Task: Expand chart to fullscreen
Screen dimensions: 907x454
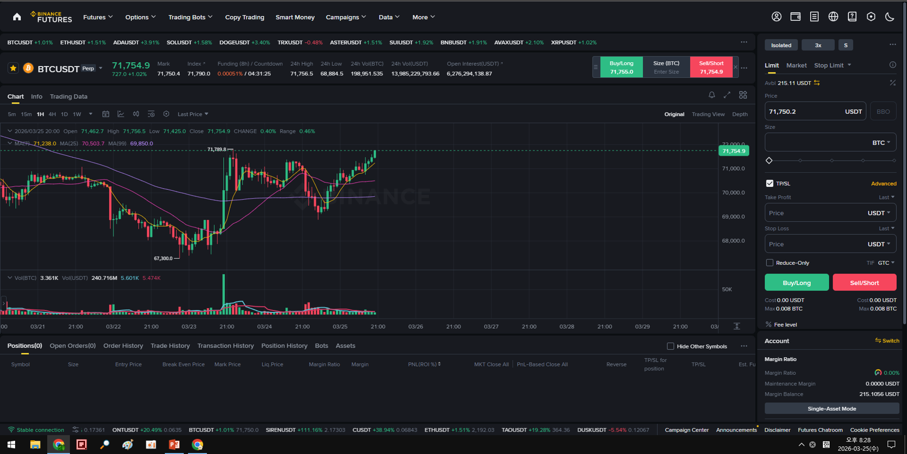Action: coord(727,95)
